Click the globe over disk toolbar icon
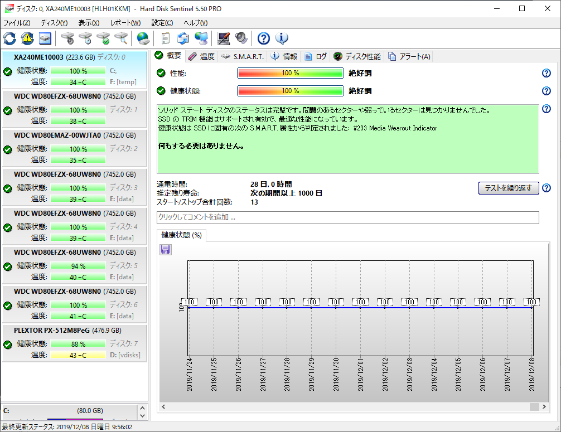This screenshot has height=432, width=561. click(143, 38)
